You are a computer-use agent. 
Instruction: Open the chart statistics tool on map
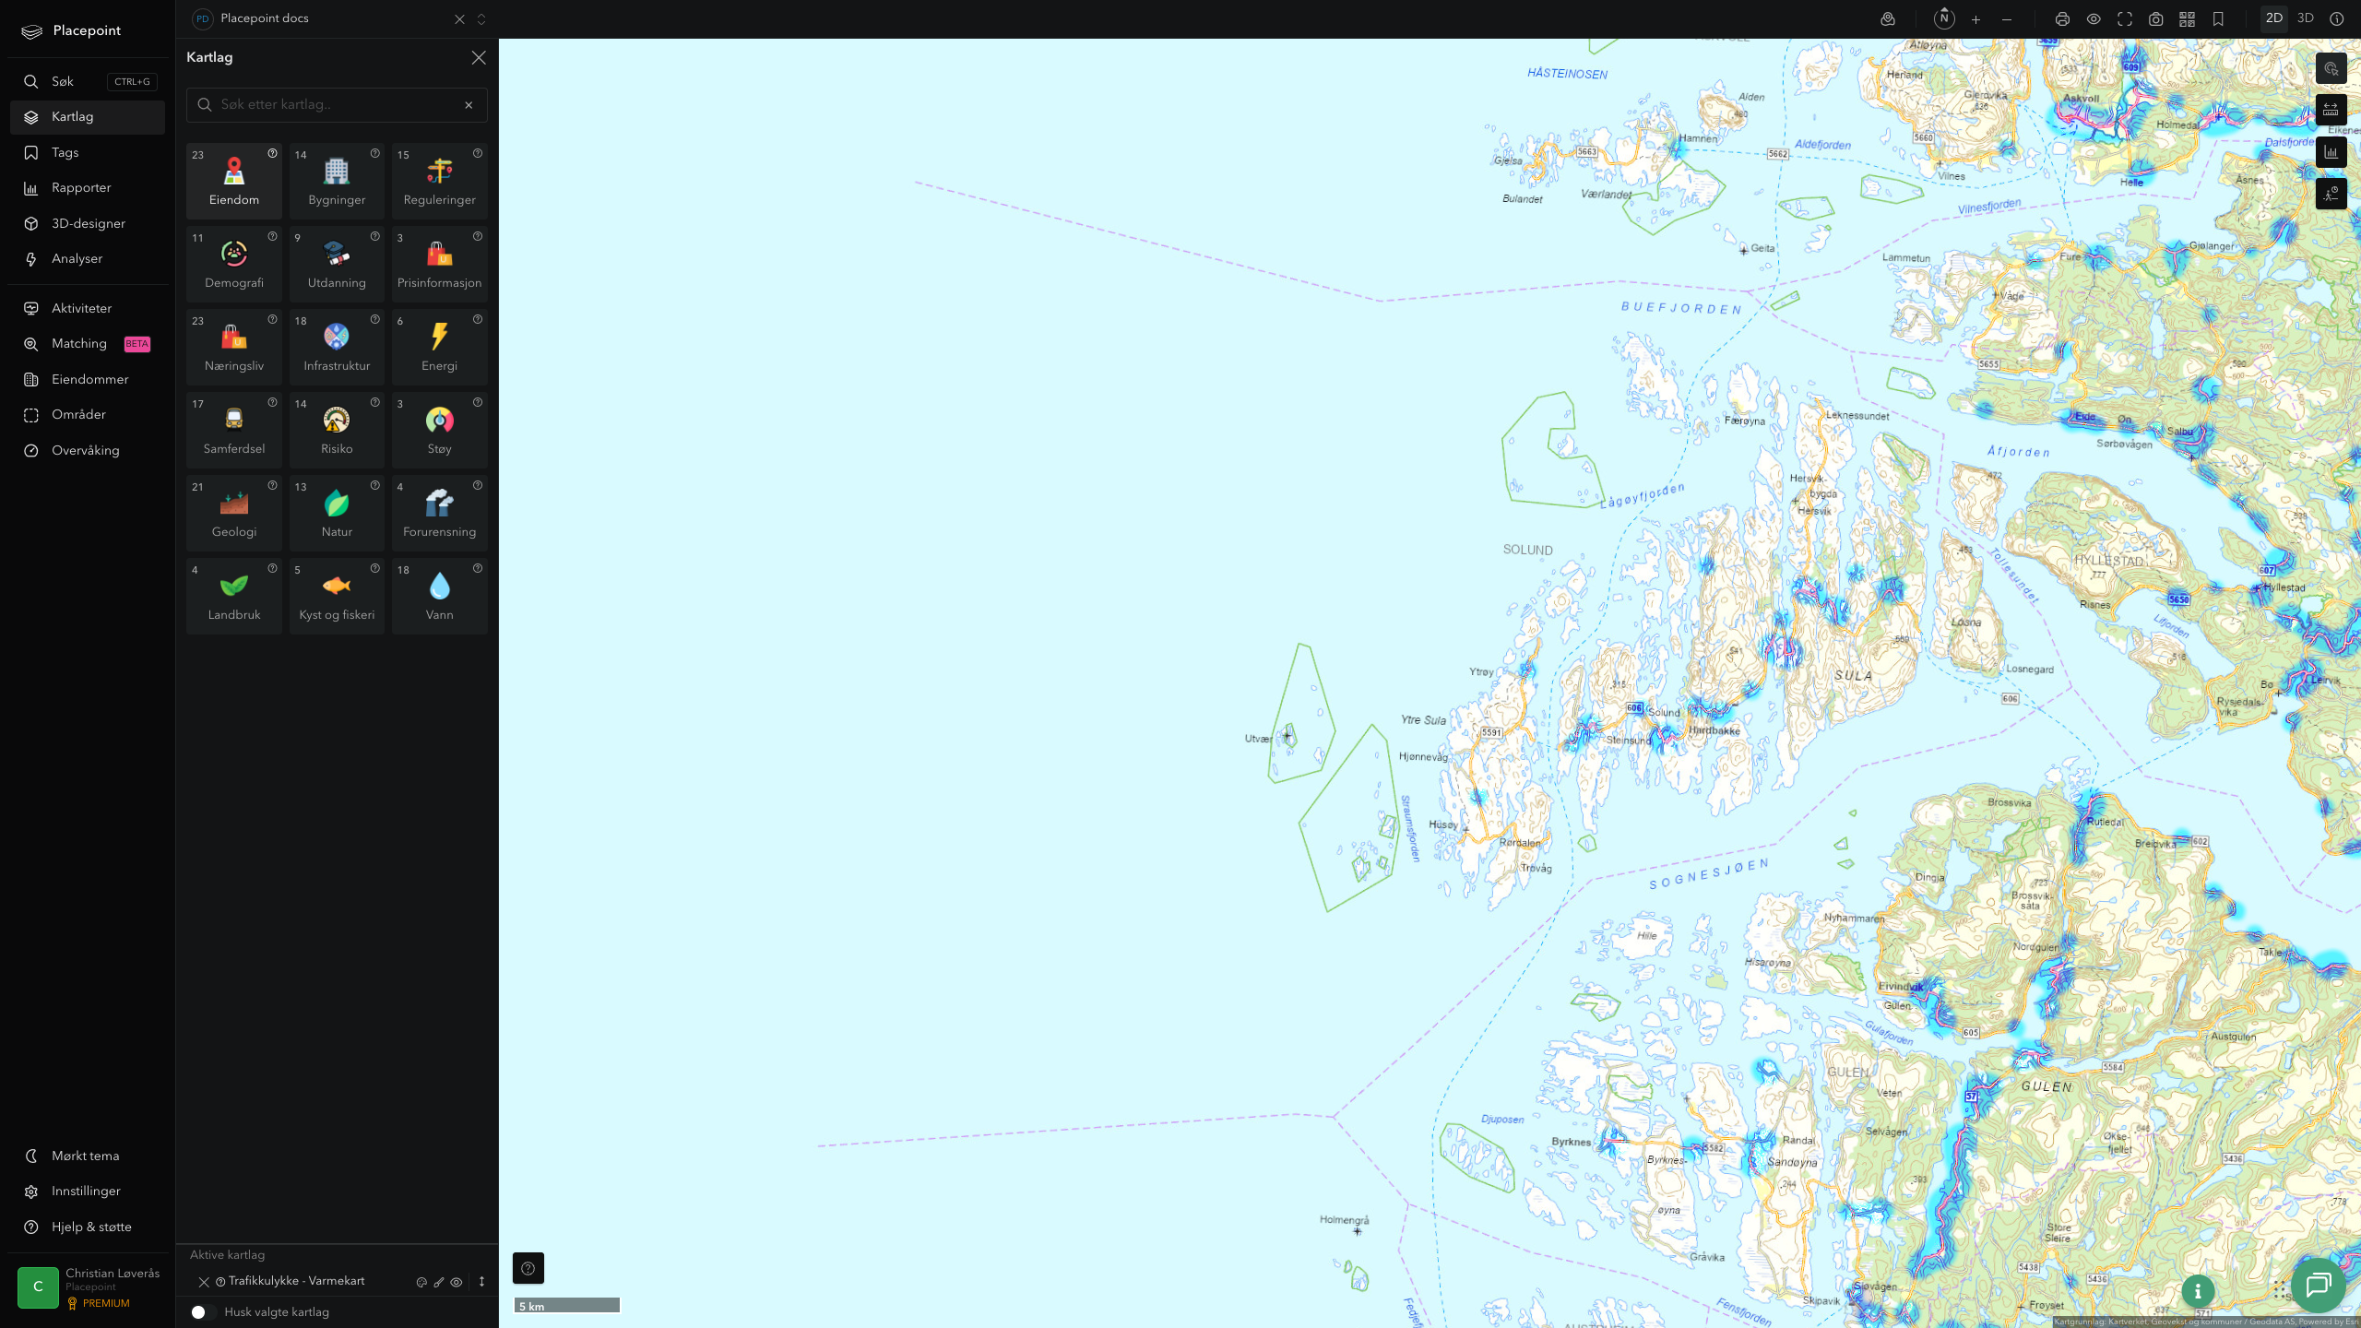coord(2331,152)
